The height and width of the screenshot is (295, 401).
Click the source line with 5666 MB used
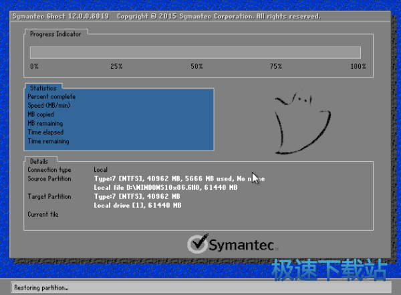coord(179,179)
